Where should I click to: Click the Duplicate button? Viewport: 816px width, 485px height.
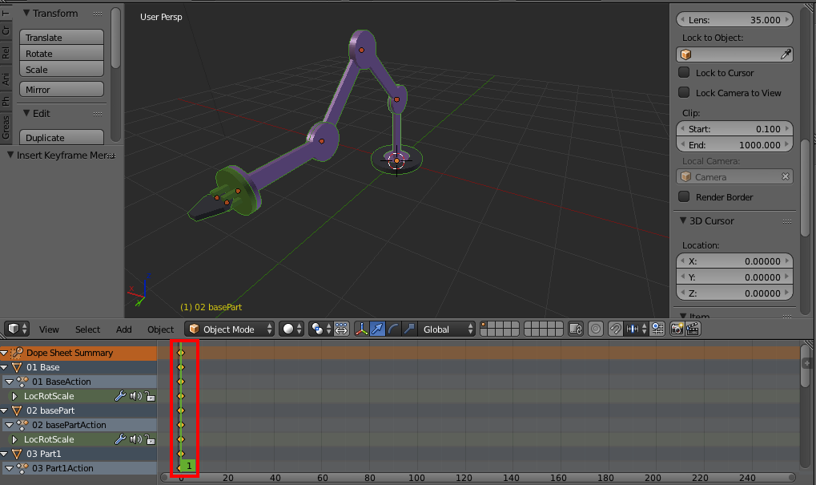pyautogui.click(x=62, y=138)
